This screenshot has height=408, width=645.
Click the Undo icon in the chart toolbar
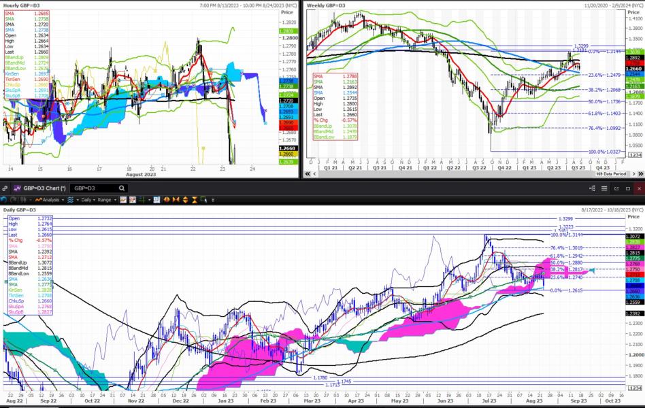[5, 200]
